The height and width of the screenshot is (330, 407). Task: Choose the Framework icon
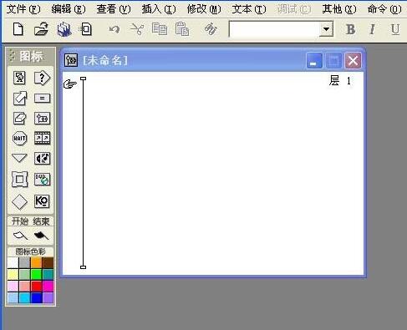(19, 179)
